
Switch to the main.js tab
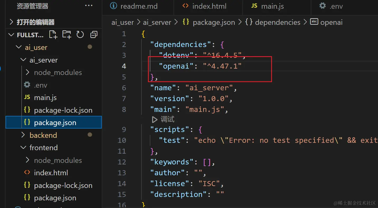tap(277, 6)
